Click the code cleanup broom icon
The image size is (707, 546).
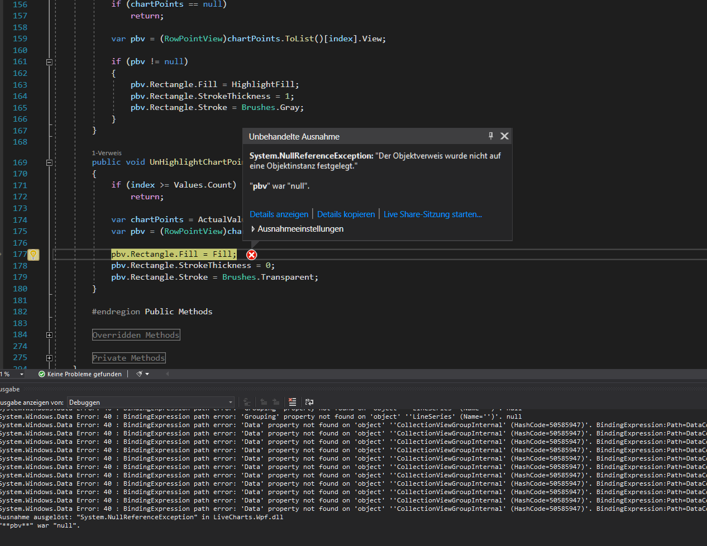(140, 374)
